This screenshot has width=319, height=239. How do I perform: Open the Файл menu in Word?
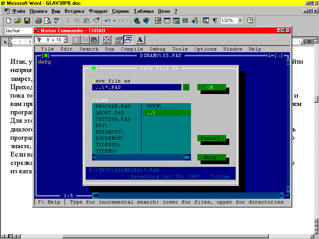pos(19,11)
